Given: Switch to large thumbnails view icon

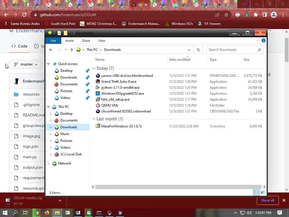Looking at the screenshot, I should tap(262, 192).
